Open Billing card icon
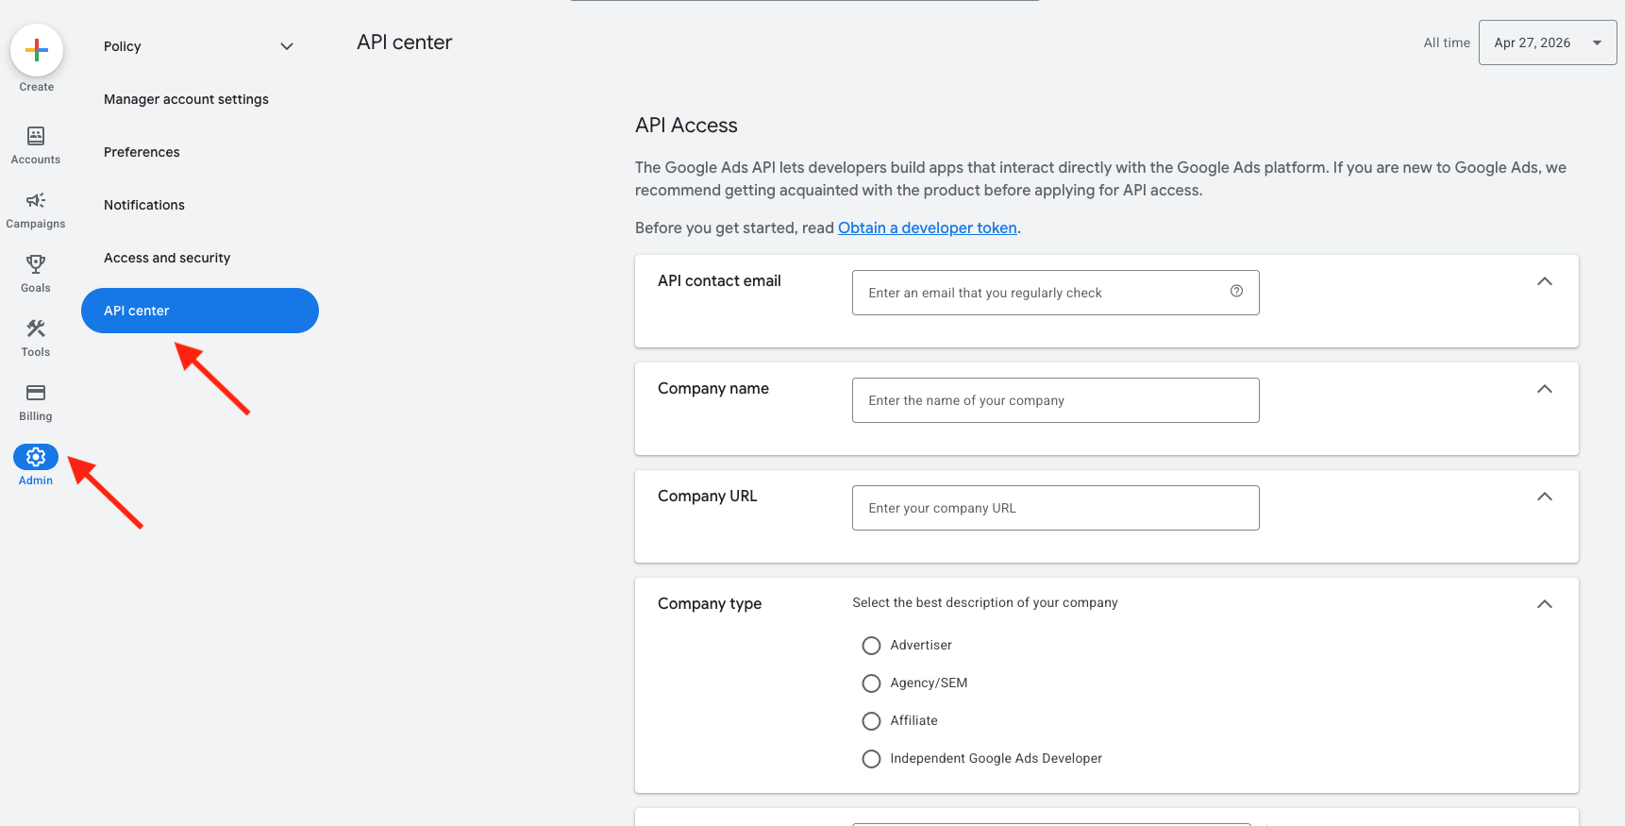Viewport: 1625px width, 826px height. click(x=36, y=393)
